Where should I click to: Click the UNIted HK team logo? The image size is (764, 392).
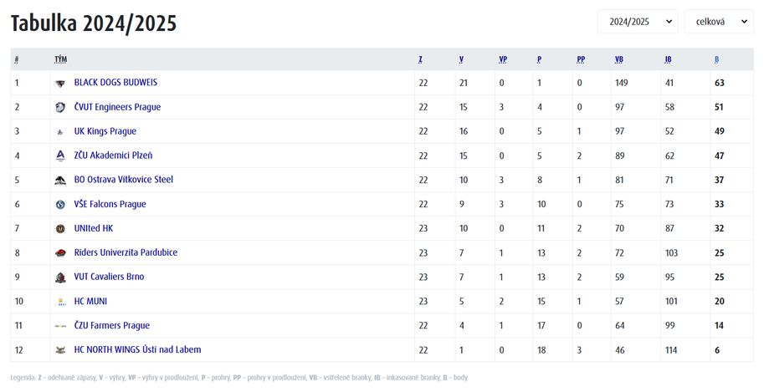point(60,229)
